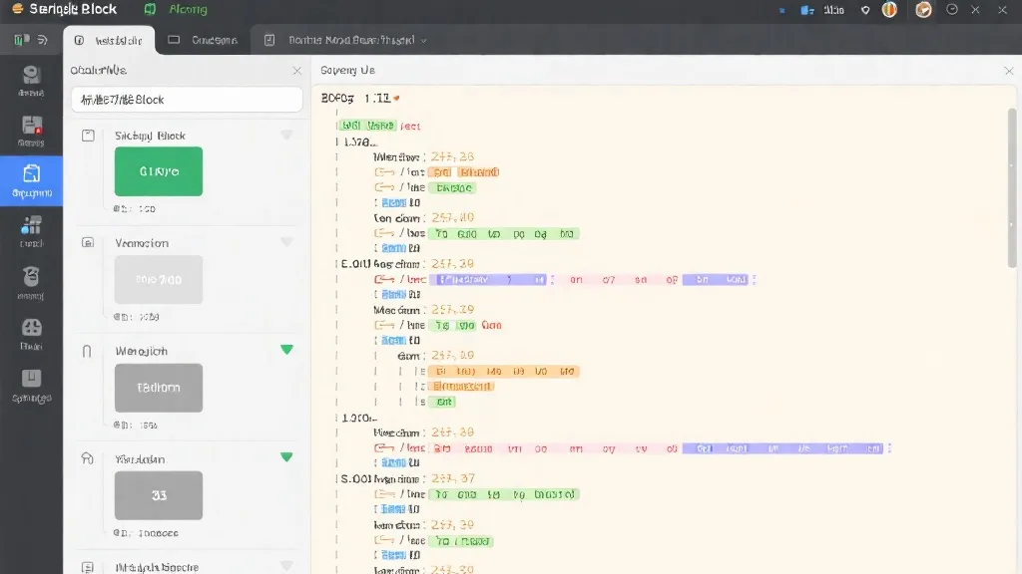Open the chevron dropdown on the third tab

423,40
